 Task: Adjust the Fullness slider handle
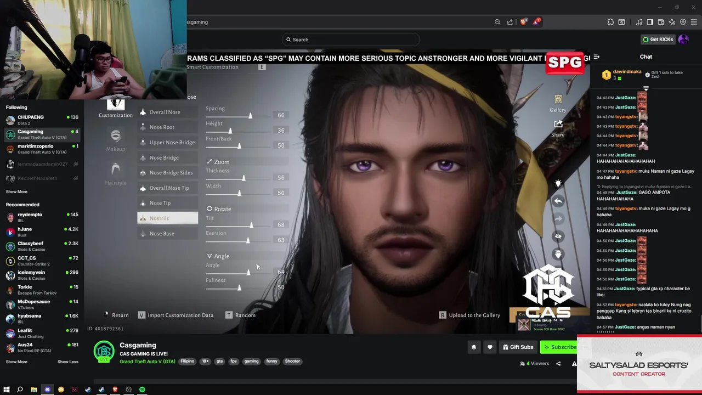coord(239,287)
